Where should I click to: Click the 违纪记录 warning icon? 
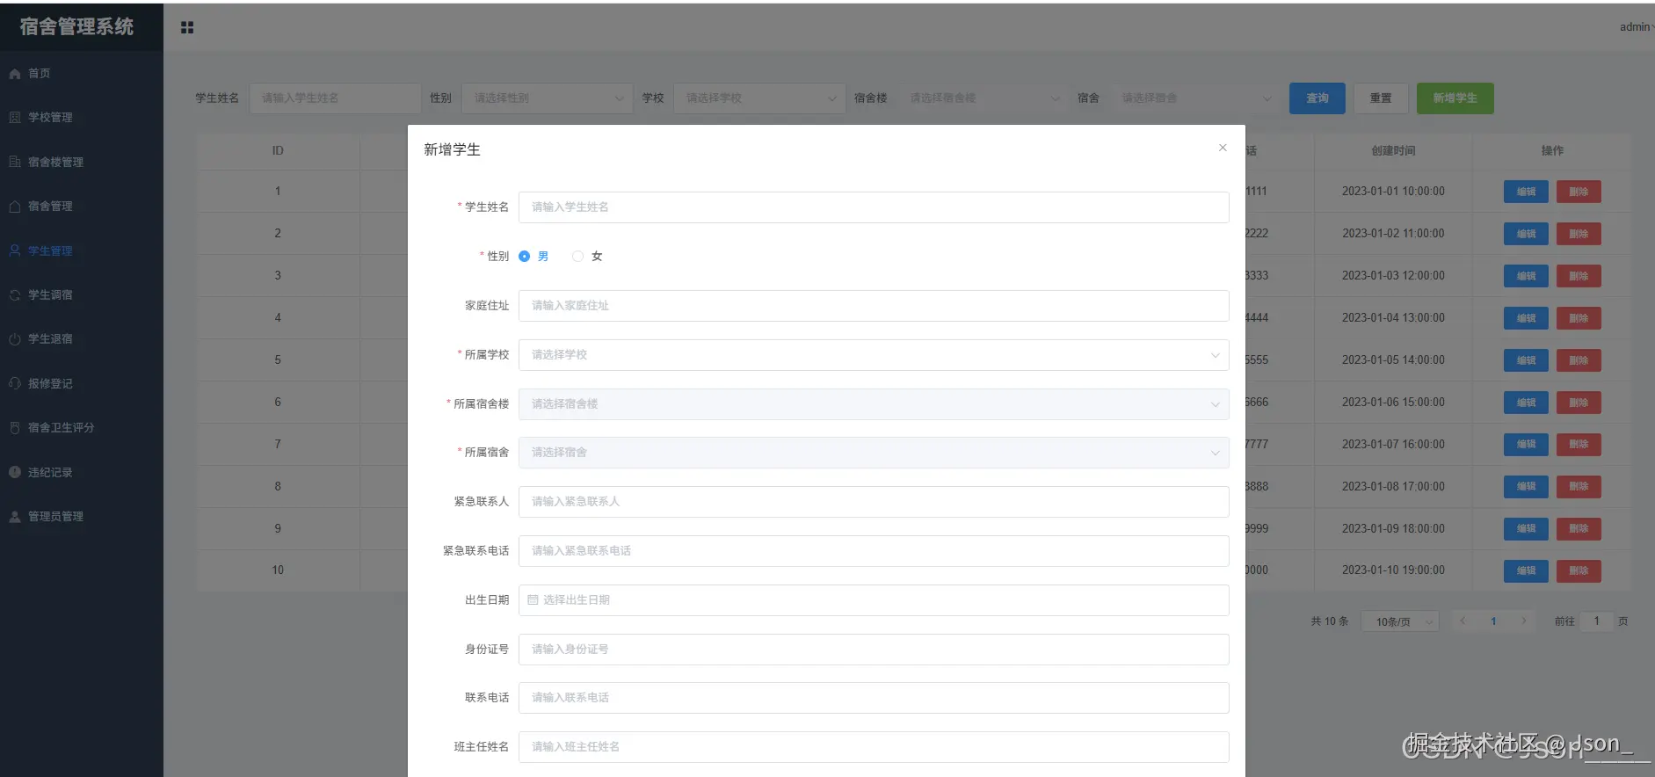click(15, 472)
